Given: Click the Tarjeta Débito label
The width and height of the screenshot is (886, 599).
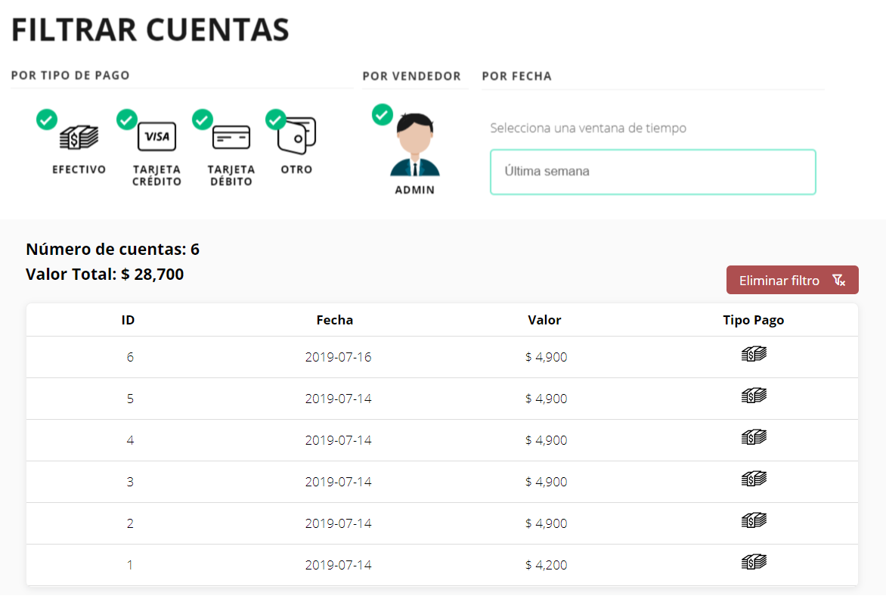Looking at the screenshot, I should click(231, 175).
